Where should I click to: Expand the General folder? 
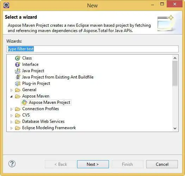point(11,90)
